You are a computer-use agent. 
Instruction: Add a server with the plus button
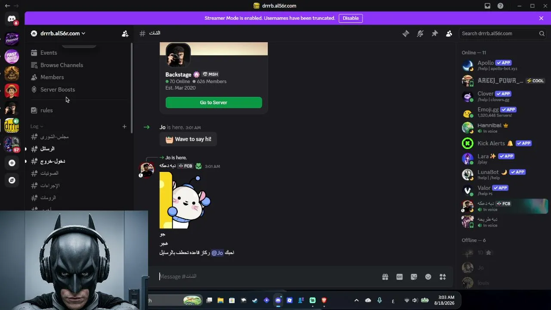coord(12,163)
